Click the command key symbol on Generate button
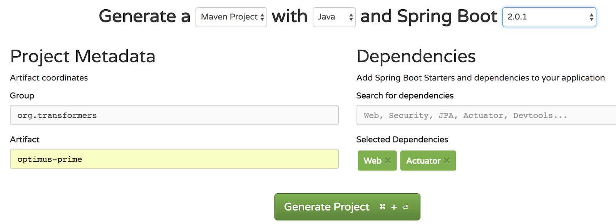Viewport: 616px width, 224px height. [x=382, y=207]
